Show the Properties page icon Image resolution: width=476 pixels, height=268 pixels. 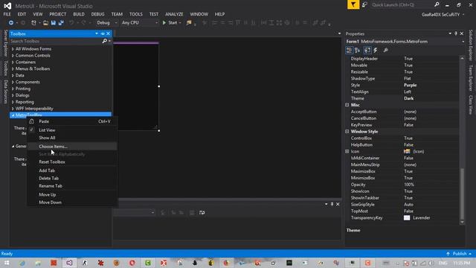[367, 51]
